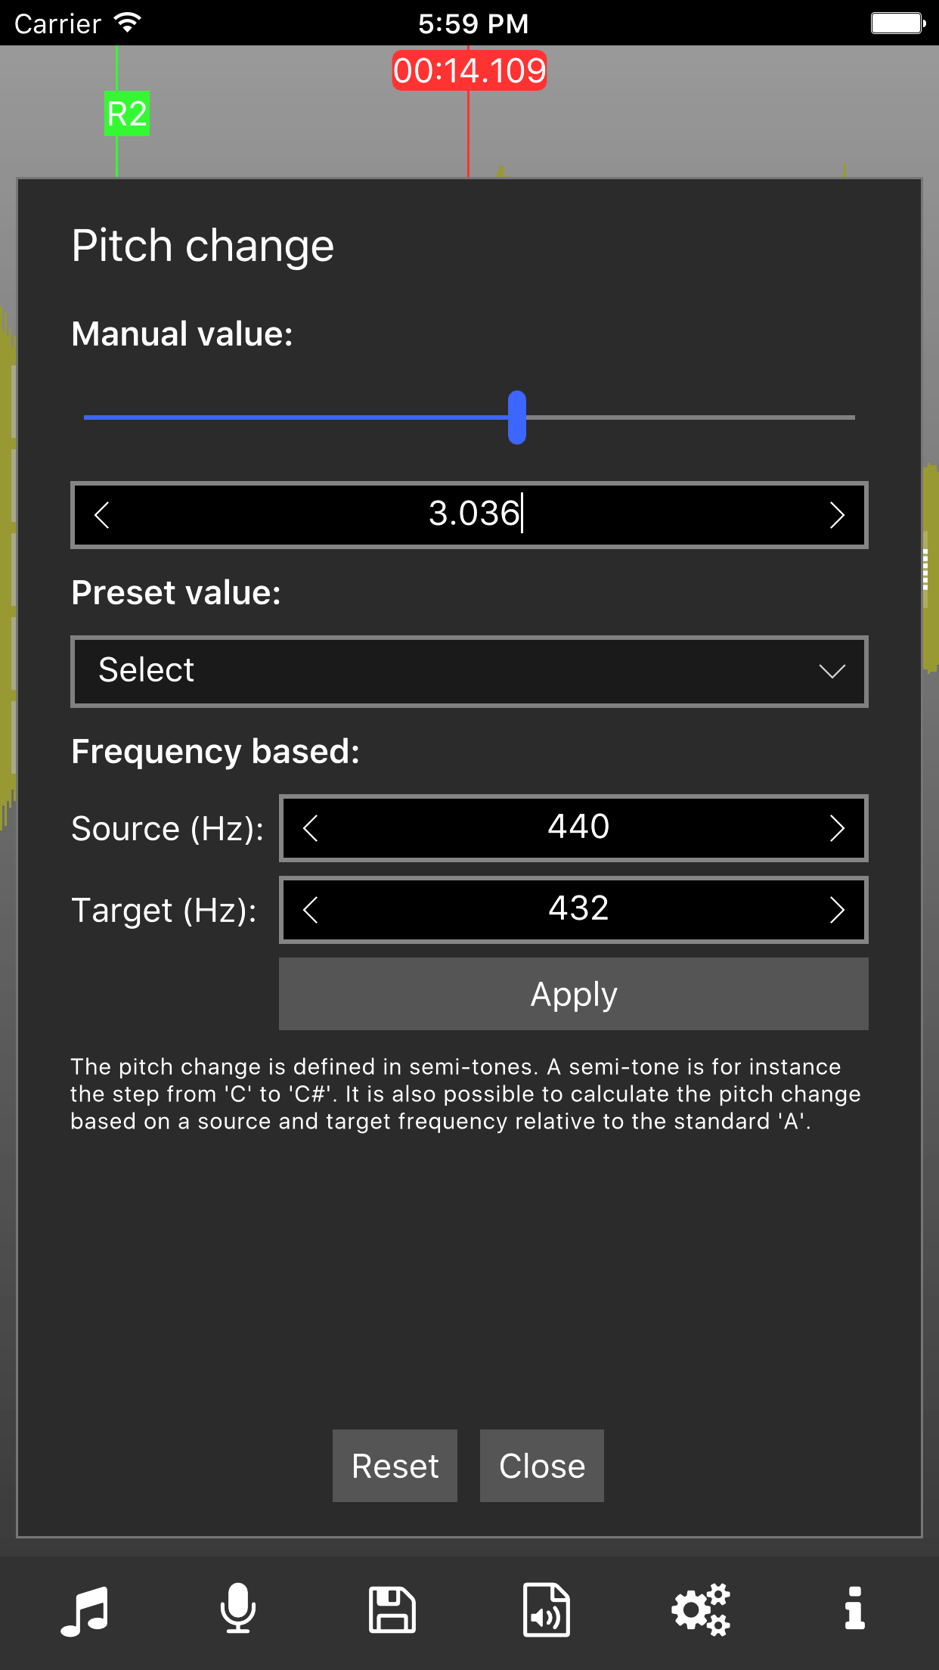Open the preset value Select dropdown
939x1670 pixels.
[469, 672]
